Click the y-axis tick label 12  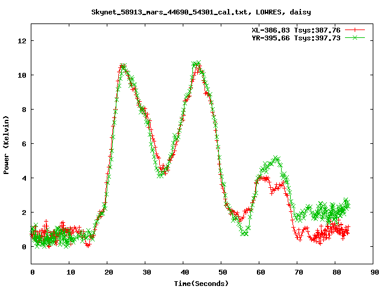click(22, 41)
